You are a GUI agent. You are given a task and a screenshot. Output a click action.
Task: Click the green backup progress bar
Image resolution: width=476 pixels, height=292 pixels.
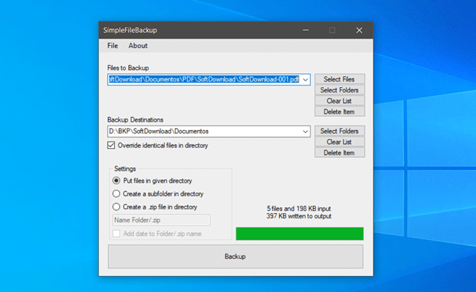click(300, 234)
